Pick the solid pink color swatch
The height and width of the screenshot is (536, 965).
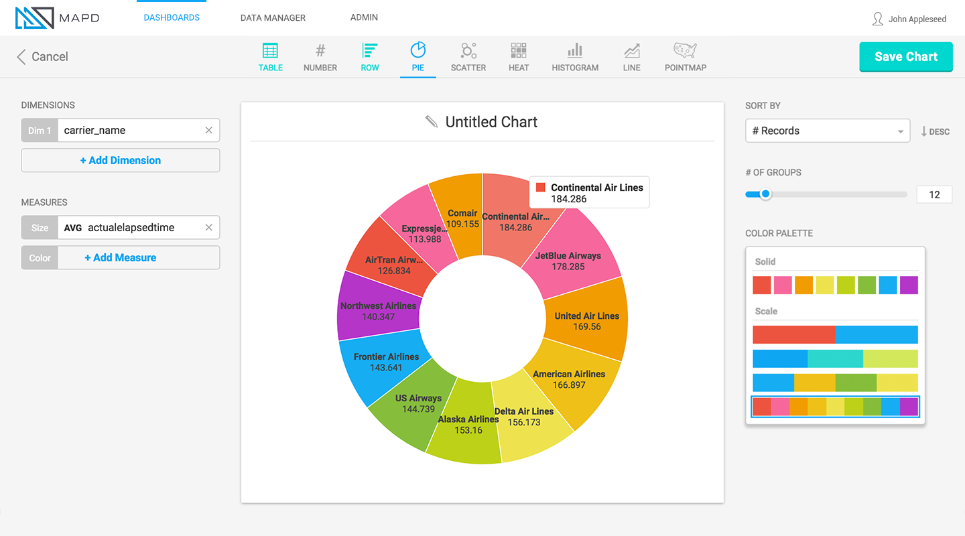pyautogui.click(x=783, y=285)
